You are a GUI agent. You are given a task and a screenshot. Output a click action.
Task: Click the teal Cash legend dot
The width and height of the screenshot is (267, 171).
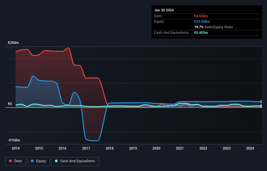click(x=56, y=161)
